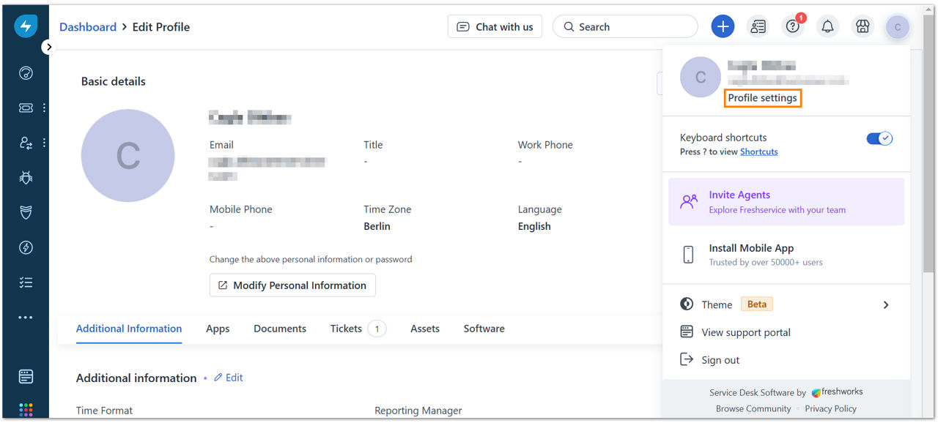Open the bug Problems icon in sidebar
The height and width of the screenshot is (423, 938).
click(26, 178)
